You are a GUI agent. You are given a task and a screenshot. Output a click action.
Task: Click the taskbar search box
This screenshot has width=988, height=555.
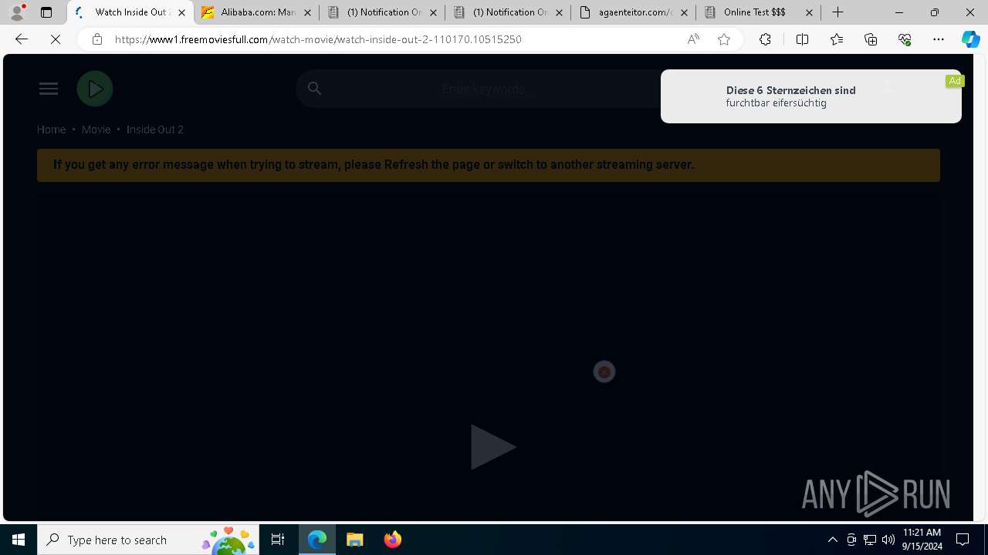point(148,540)
